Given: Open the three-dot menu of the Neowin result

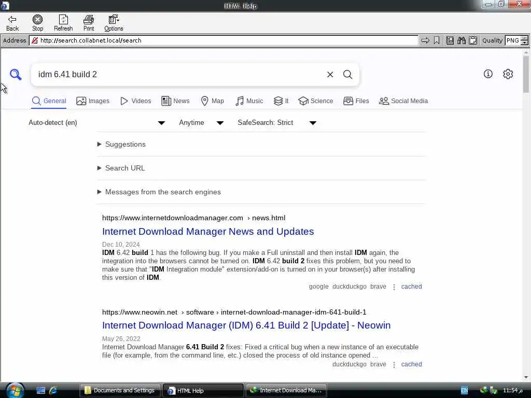Looking at the screenshot, I should 394,365.
